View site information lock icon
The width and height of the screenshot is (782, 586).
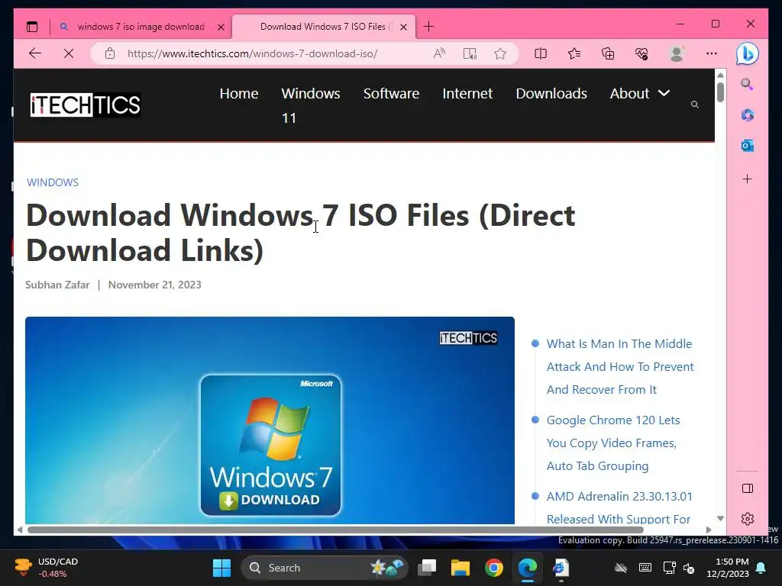[110, 53]
